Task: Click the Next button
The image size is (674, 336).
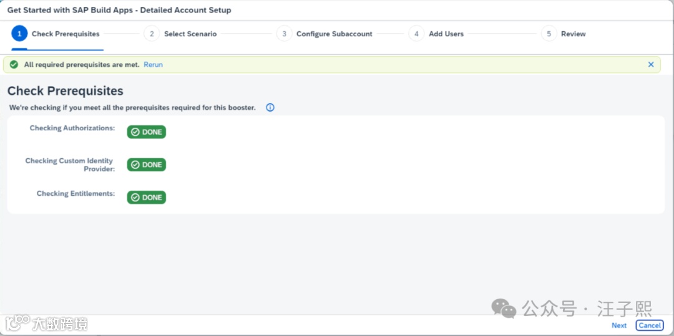Action: point(619,325)
